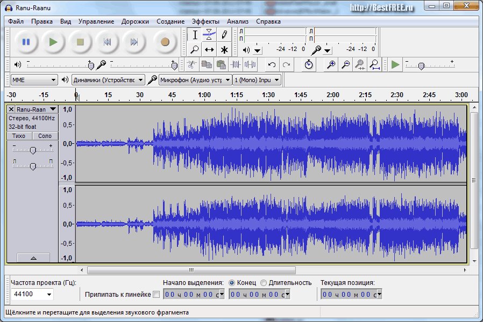Trim audio outside the selection
The height and width of the screenshot is (322, 483).
[x=236, y=64]
